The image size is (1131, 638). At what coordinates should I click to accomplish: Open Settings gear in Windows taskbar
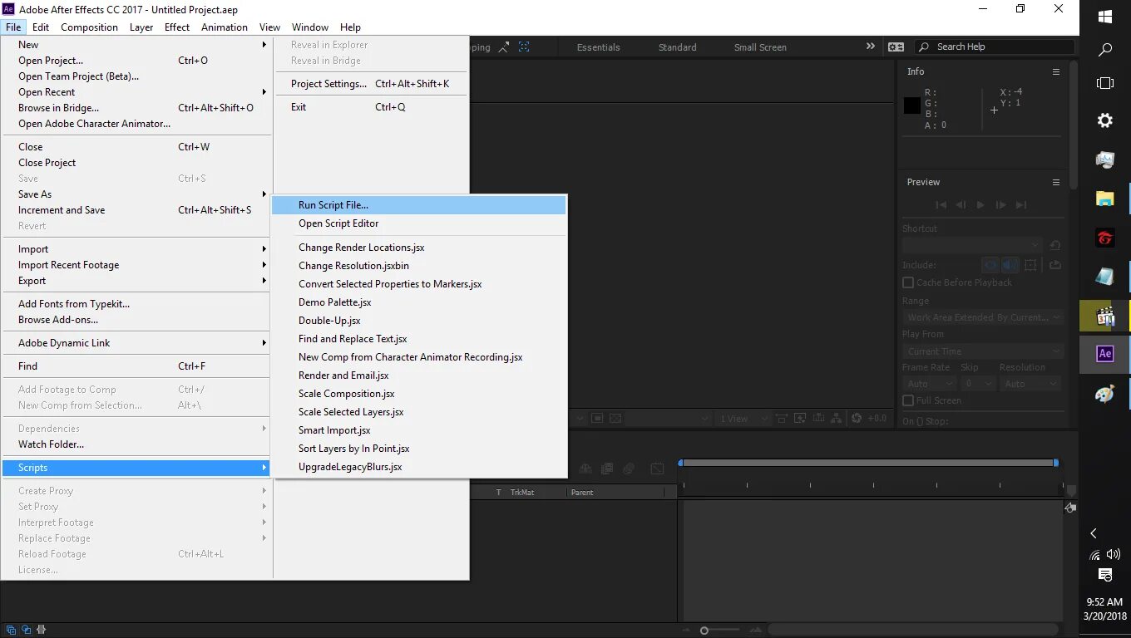[x=1105, y=120]
